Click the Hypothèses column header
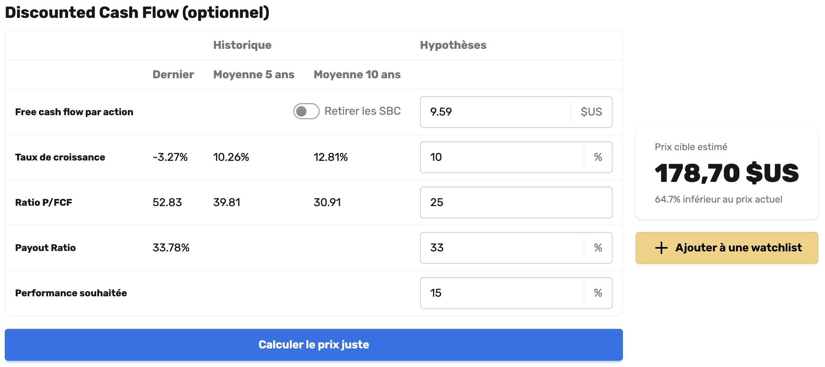 point(453,45)
